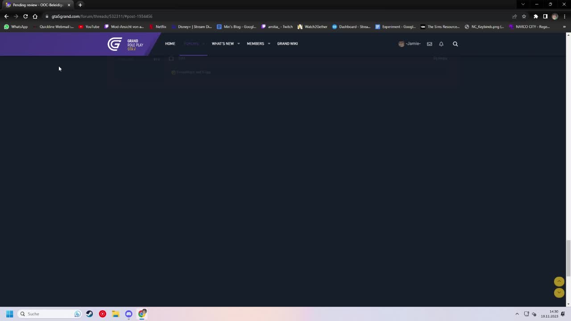Open the Windows notification center icon
Viewport: 571px width, 321px height.
pyautogui.click(x=563, y=314)
